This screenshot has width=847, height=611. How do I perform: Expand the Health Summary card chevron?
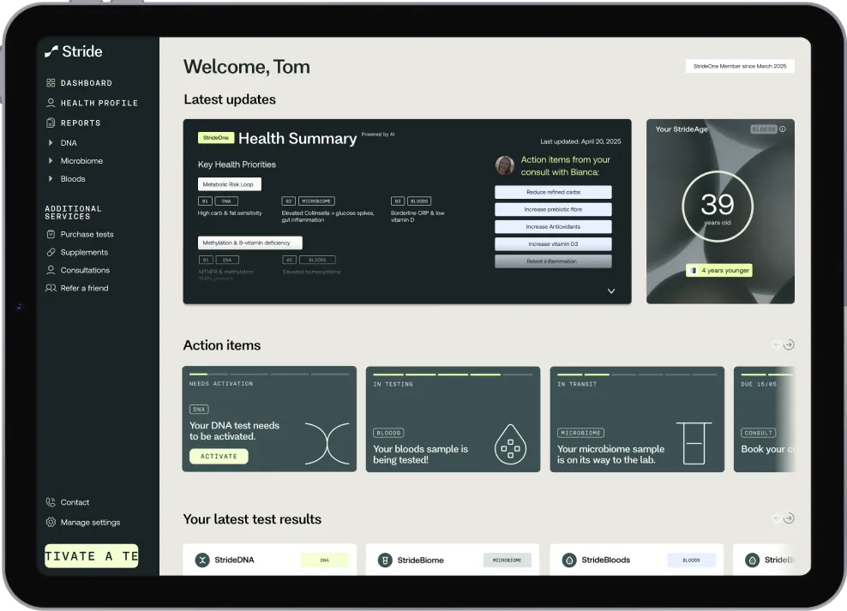tap(611, 291)
